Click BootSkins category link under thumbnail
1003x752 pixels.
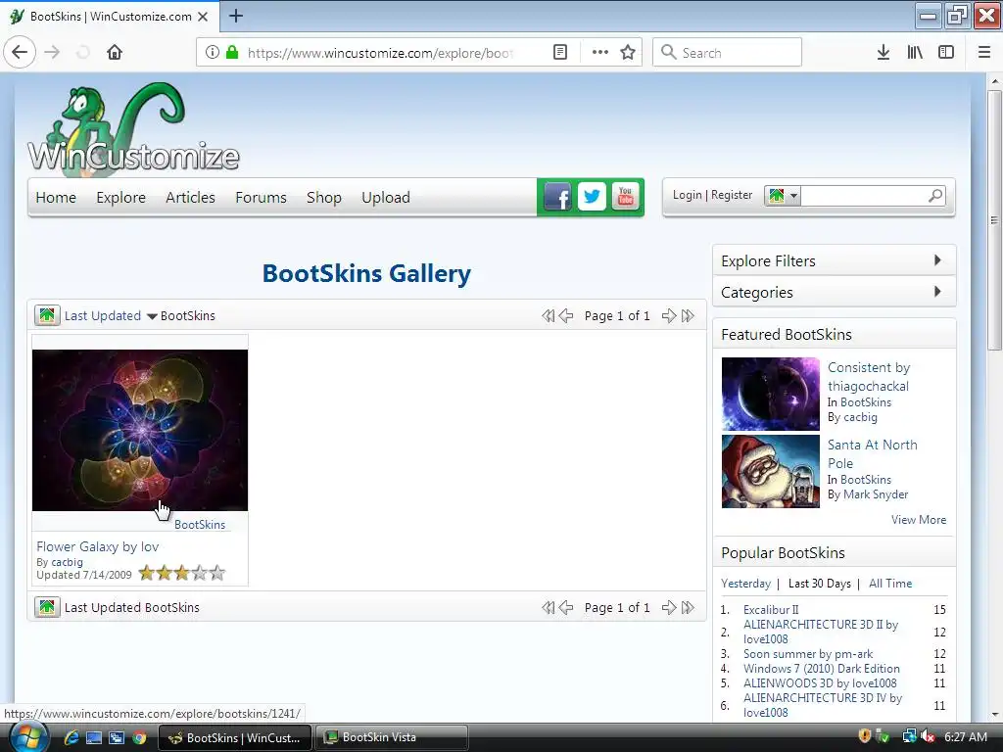pos(200,525)
